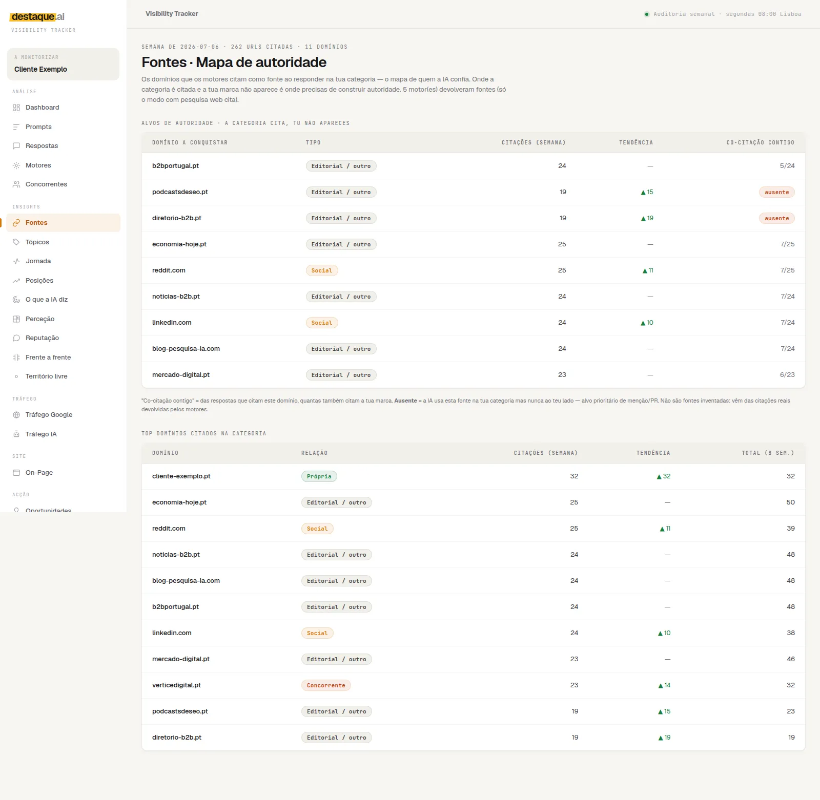This screenshot has width=820, height=800.
Task: Go to Prompts section
Action: (x=64, y=127)
